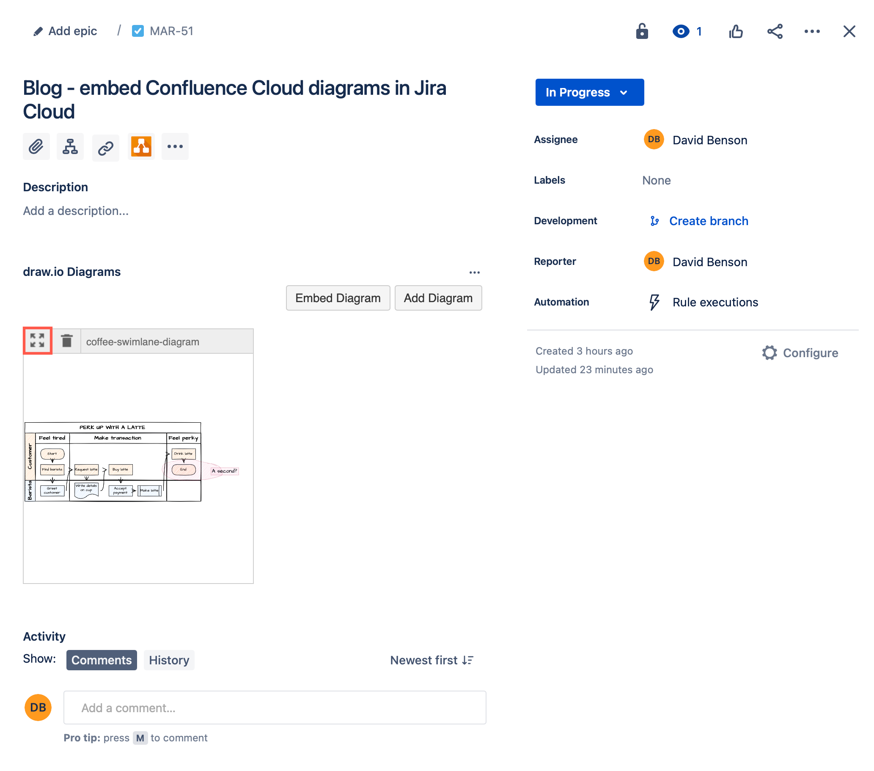This screenshot has width=874, height=771.
Task: Add a child issue from the toolbar
Action: click(71, 147)
